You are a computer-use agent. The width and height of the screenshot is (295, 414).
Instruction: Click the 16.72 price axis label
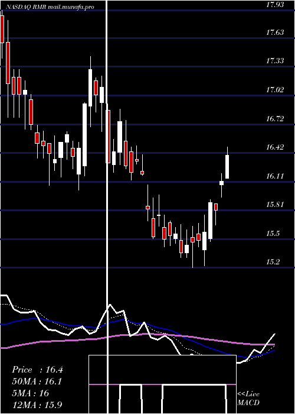pyautogui.click(x=275, y=119)
